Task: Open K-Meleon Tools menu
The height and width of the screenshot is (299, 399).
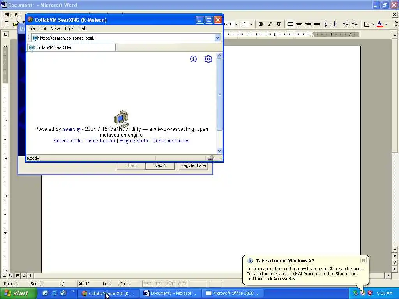Action: (x=69, y=28)
